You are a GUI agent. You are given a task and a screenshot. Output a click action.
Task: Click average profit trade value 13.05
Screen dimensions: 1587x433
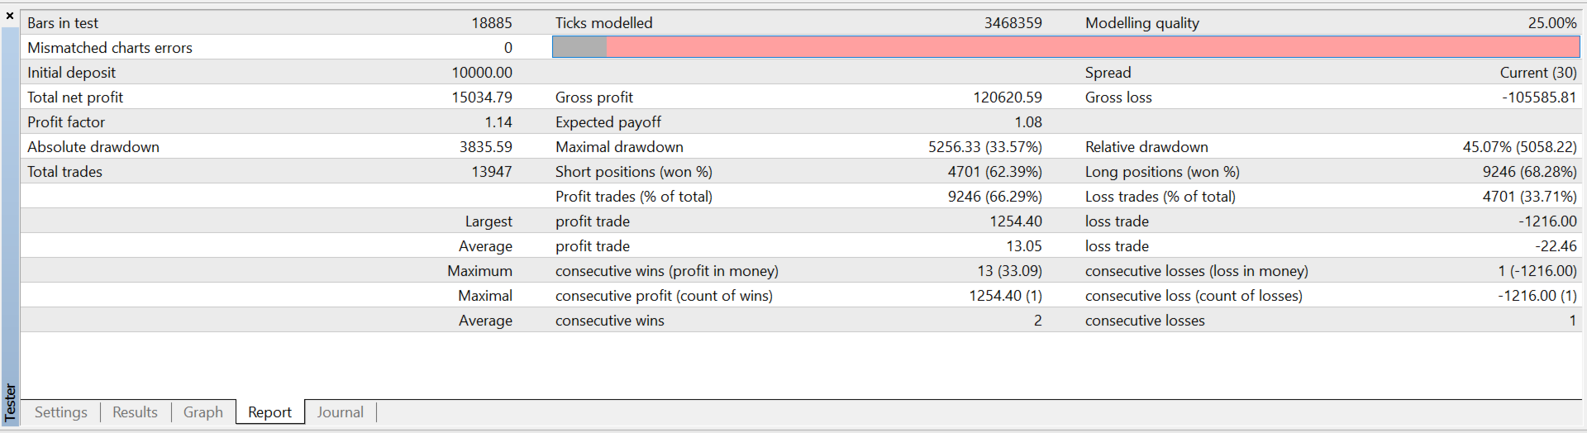coord(1024,246)
